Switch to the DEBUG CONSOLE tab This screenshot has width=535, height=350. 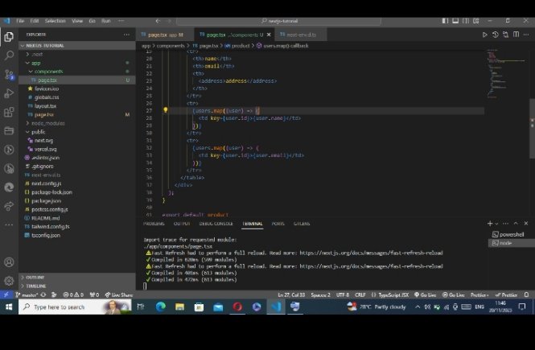click(216, 224)
